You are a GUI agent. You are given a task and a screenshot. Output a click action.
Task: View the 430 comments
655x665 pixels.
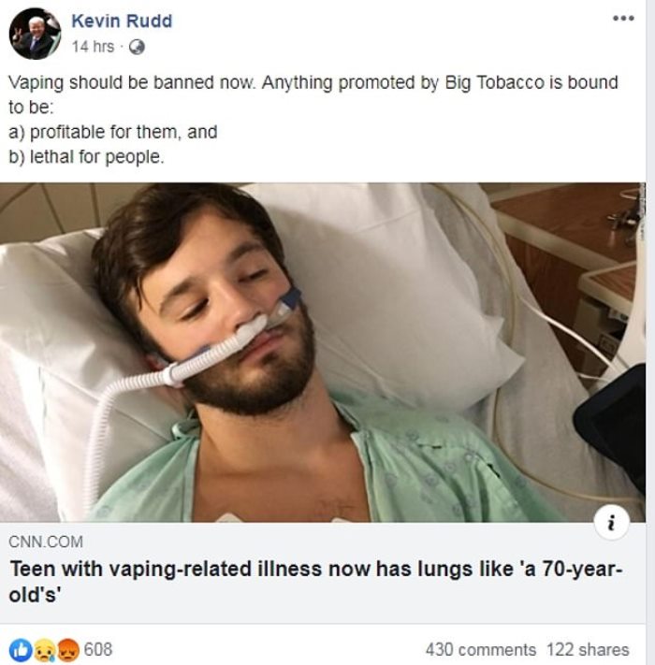pyautogui.click(x=480, y=649)
